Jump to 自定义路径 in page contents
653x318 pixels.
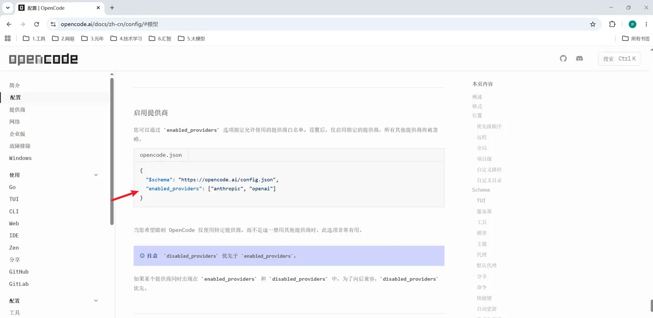pyautogui.click(x=489, y=169)
